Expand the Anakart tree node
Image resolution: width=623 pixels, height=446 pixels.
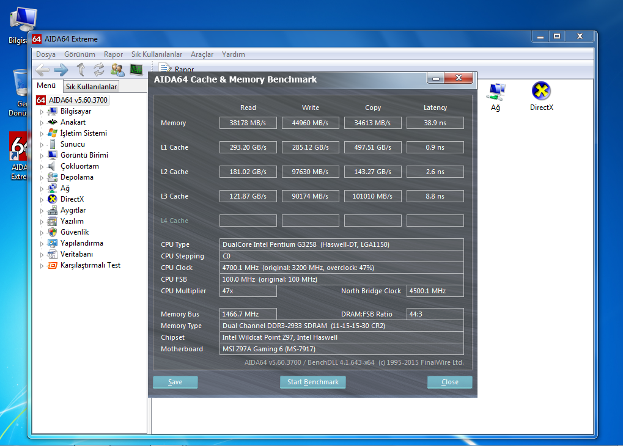coord(42,123)
